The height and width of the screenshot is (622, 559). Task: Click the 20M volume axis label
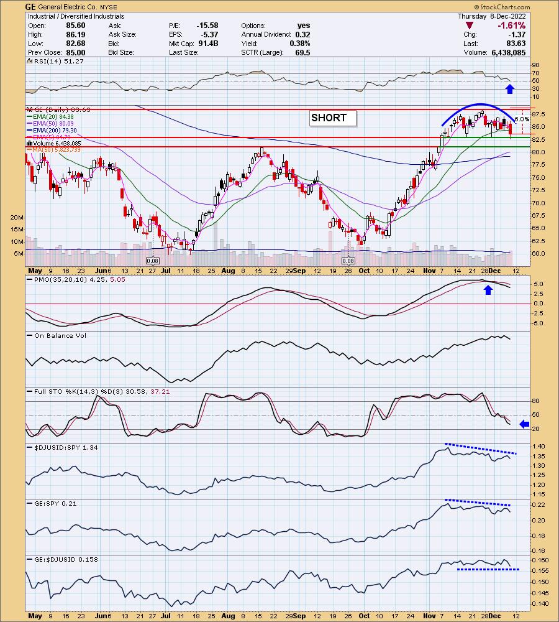pyautogui.click(x=17, y=217)
